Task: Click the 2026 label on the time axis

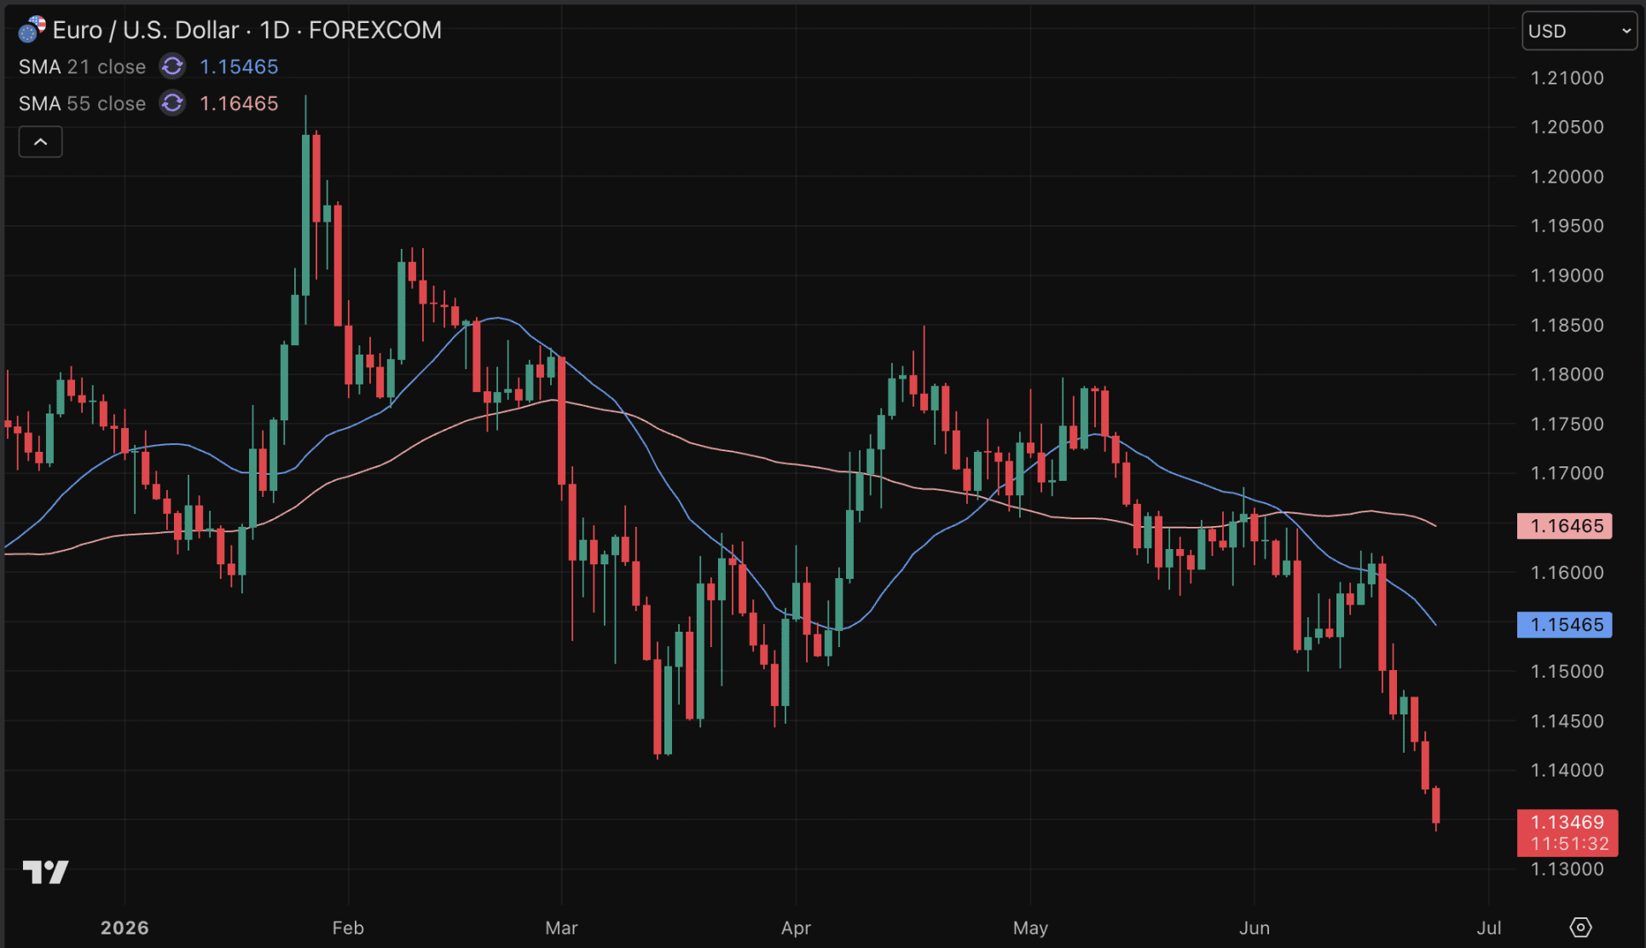Action: pyautogui.click(x=125, y=928)
